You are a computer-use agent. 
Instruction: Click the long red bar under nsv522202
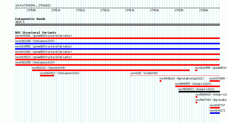pos(111,70)
